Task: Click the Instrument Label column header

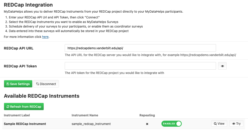Action: pos(17,115)
